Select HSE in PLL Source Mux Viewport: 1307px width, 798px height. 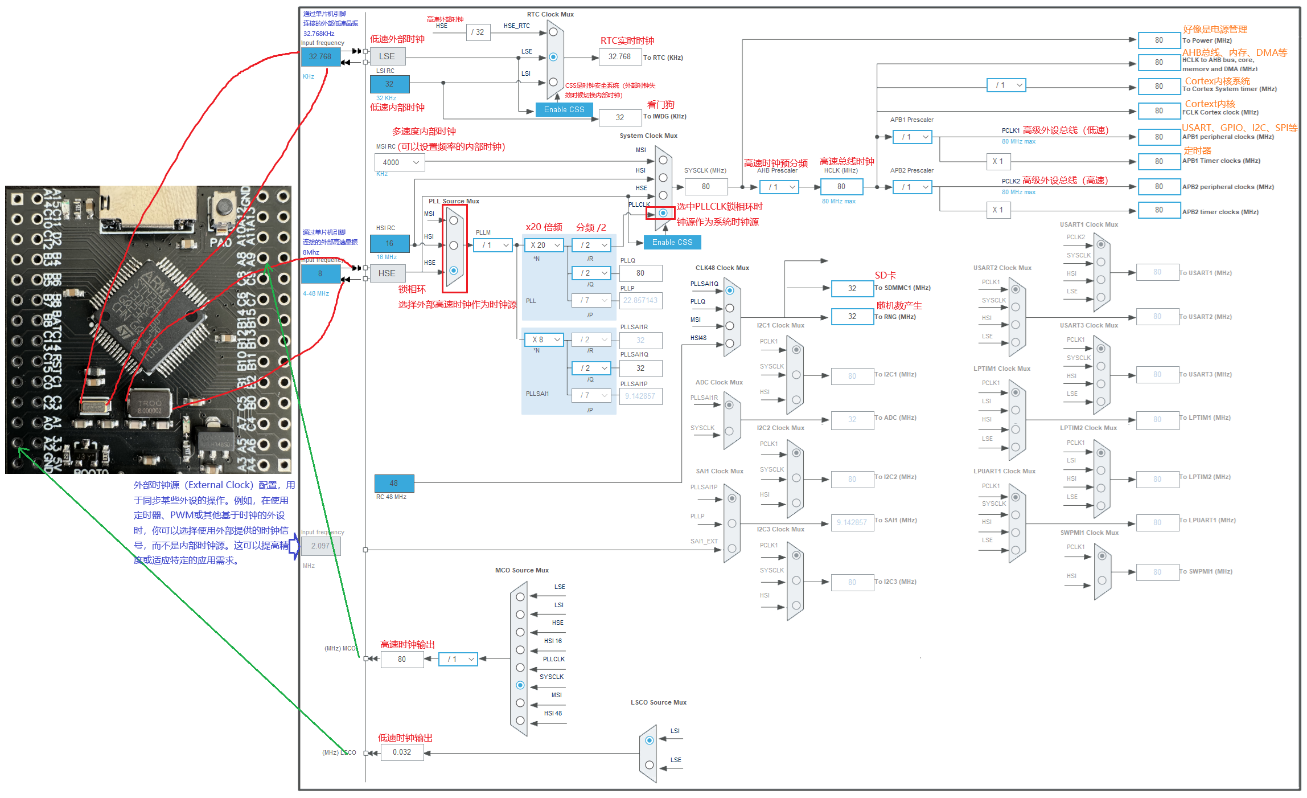pyautogui.click(x=454, y=271)
